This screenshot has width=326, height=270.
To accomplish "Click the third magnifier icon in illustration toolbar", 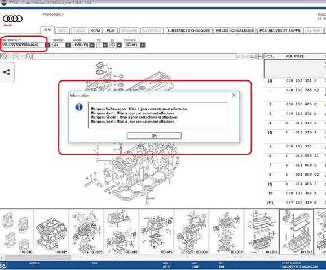I will 16,56.
